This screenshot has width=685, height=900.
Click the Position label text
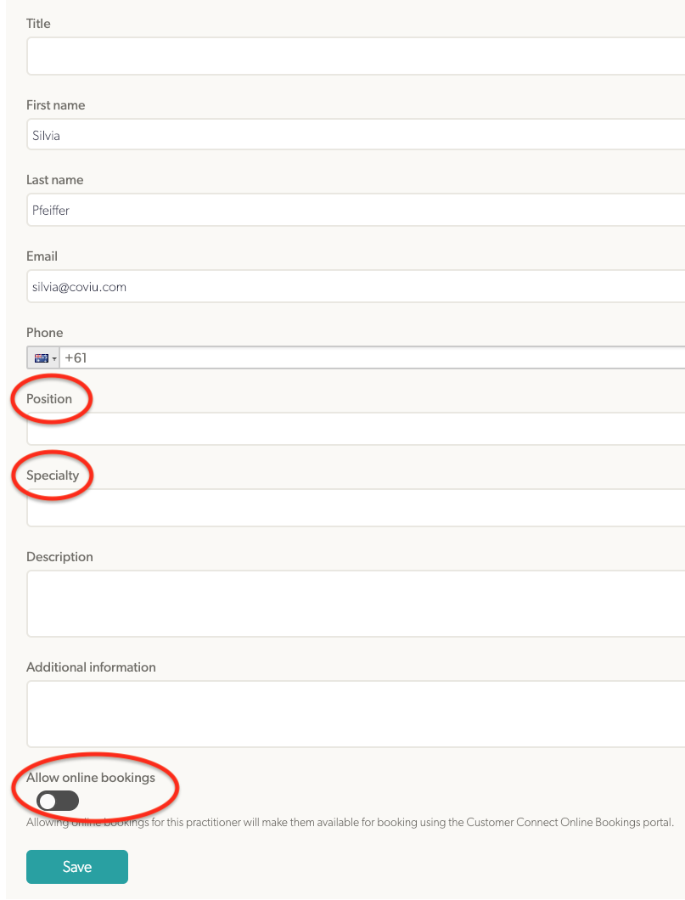pos(49,398)
